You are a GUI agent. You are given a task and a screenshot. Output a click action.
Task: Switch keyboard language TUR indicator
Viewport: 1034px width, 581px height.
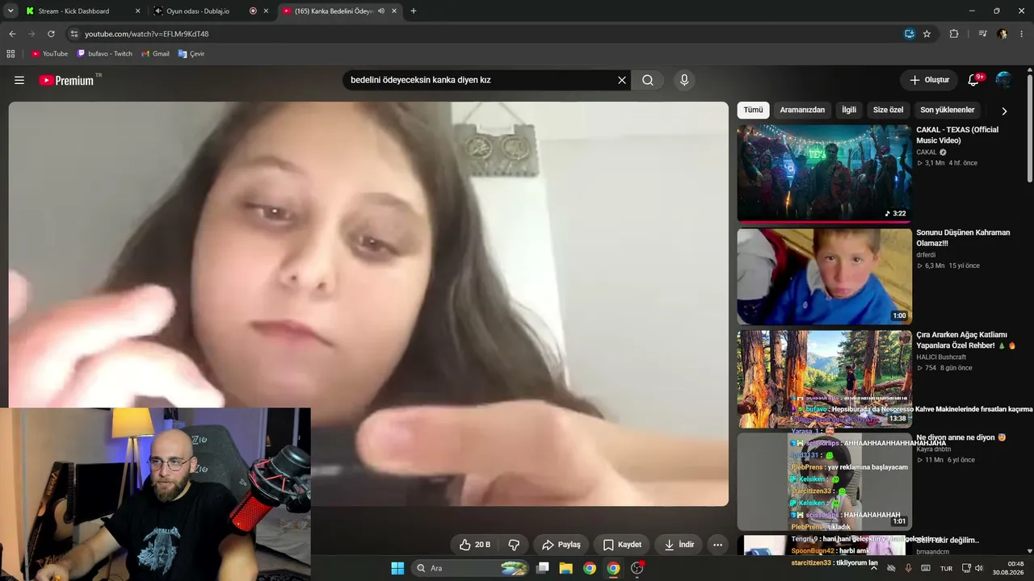(x=946, y=568)
